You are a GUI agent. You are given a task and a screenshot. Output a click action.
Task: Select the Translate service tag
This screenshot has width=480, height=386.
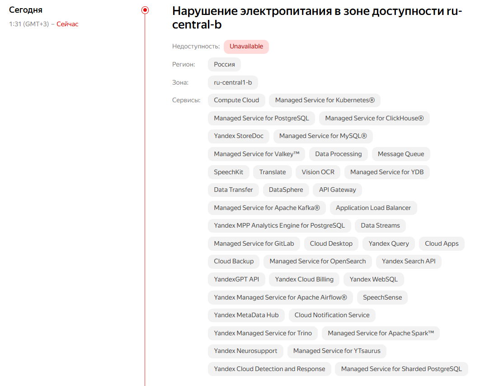point(273,172)
